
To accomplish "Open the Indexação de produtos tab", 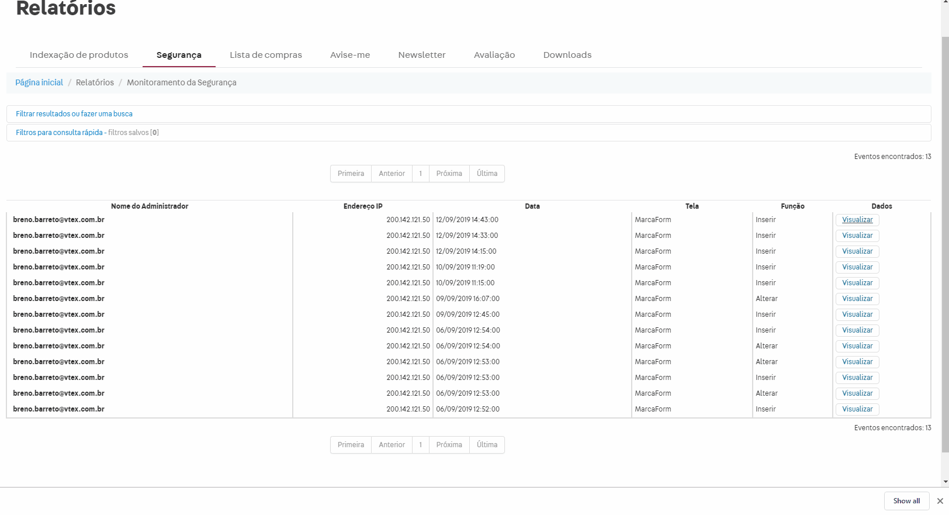I will point(79,55).
